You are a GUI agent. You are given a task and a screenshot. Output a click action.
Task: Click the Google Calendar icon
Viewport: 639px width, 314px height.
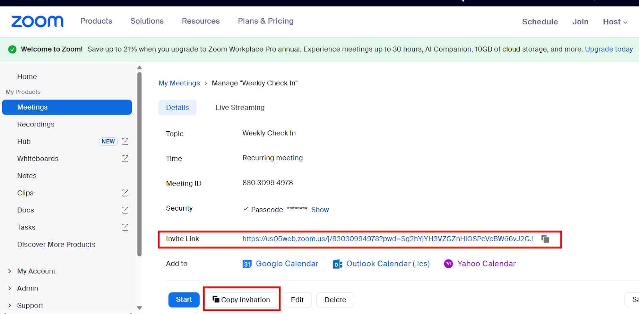[247, 264]
